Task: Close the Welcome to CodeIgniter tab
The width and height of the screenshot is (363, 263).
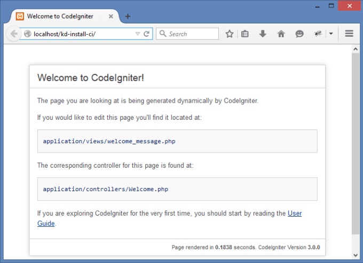Action: tap(111, 17)
